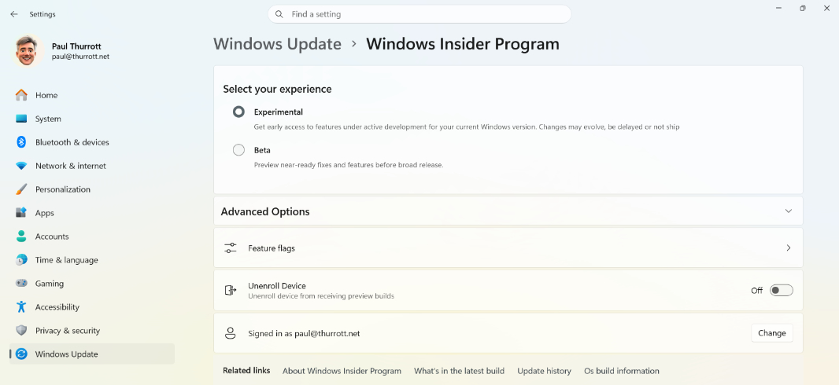Click the Personalization paintbrush icon
Viewport: 839px width, 385px height.
point(21,189)
